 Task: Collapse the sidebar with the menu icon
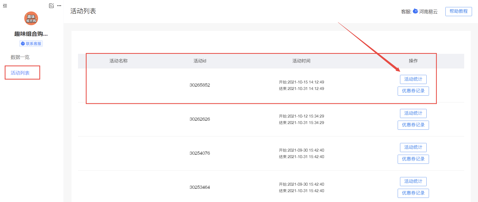click(x=5, y=6)
